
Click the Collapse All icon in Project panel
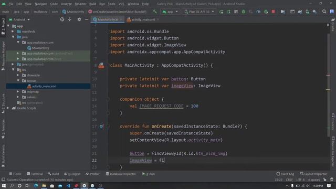point(70,19)
